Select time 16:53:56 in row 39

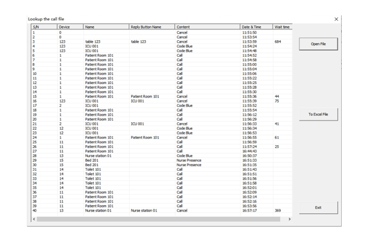point(249,206)
